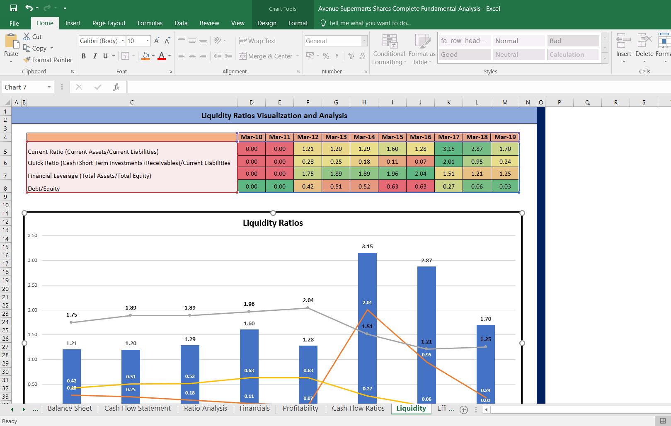Click Increase Decimal icon
This screenshot has height=426, width=671.
pyautogui.click(x=351, y=56)
